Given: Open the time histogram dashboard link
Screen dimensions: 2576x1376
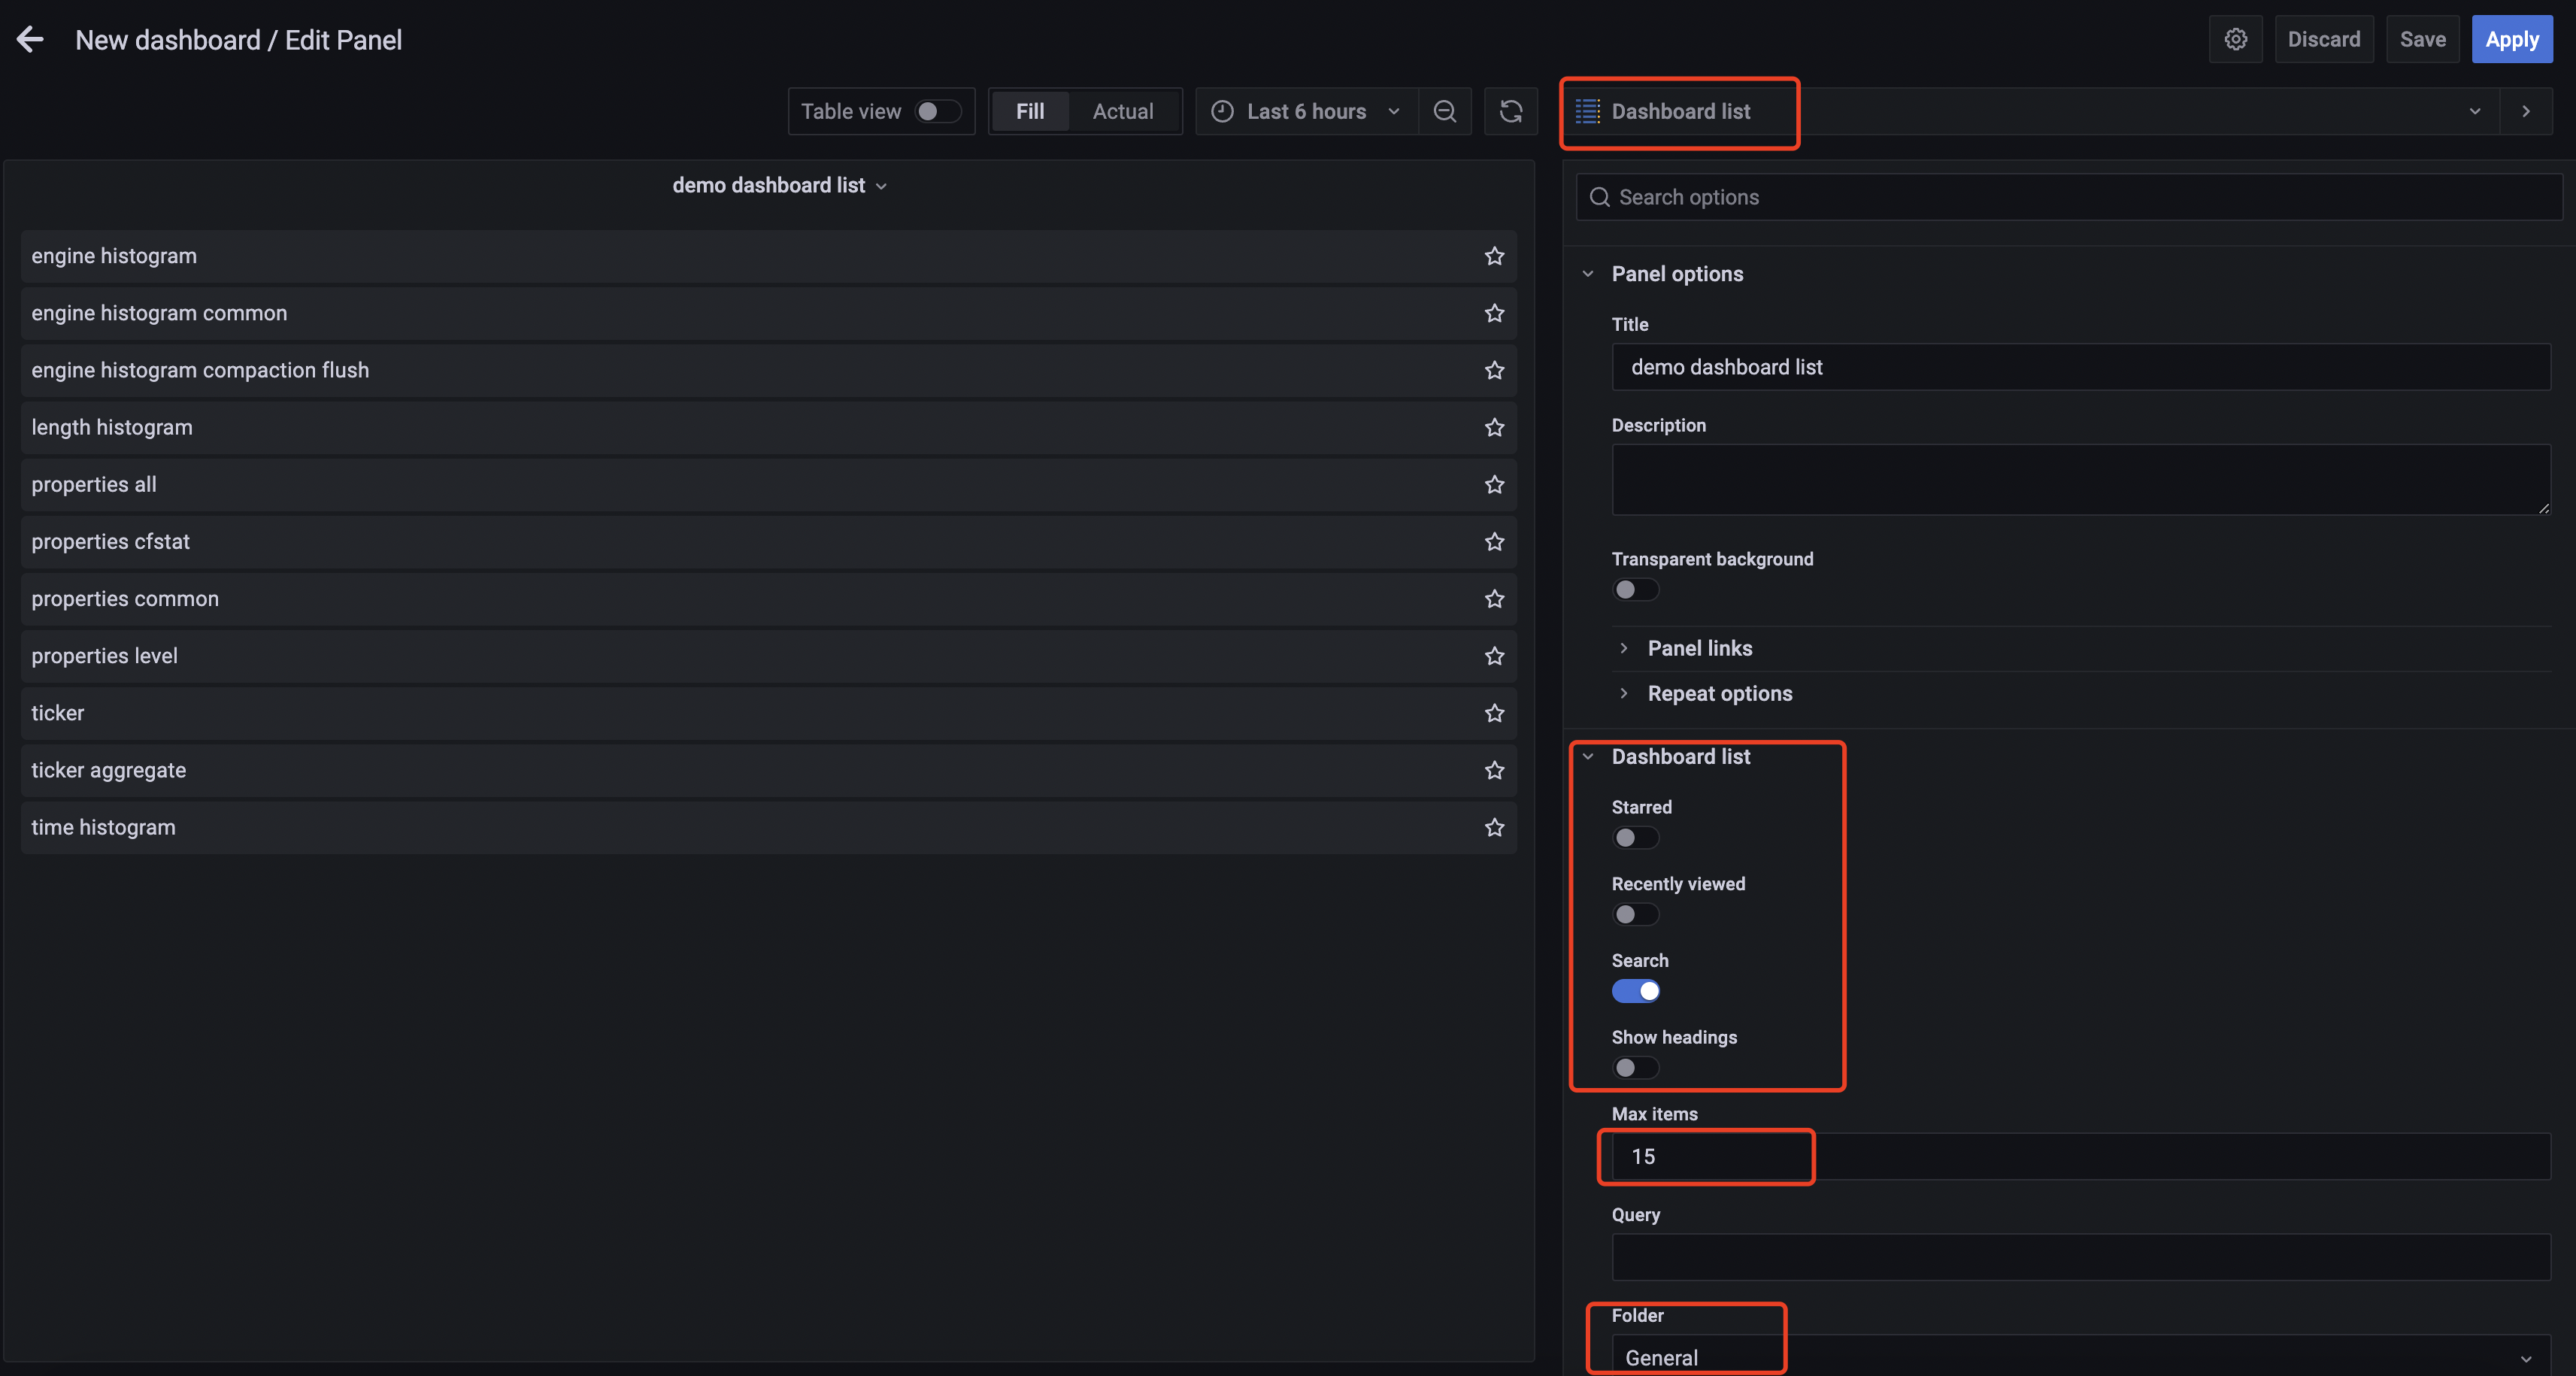Looking at the screenshot, I should click(x=103, y=827).
